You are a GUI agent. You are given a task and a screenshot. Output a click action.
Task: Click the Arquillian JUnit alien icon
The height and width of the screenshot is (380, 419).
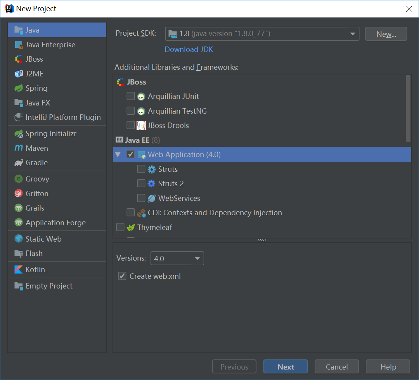(141, 97)
